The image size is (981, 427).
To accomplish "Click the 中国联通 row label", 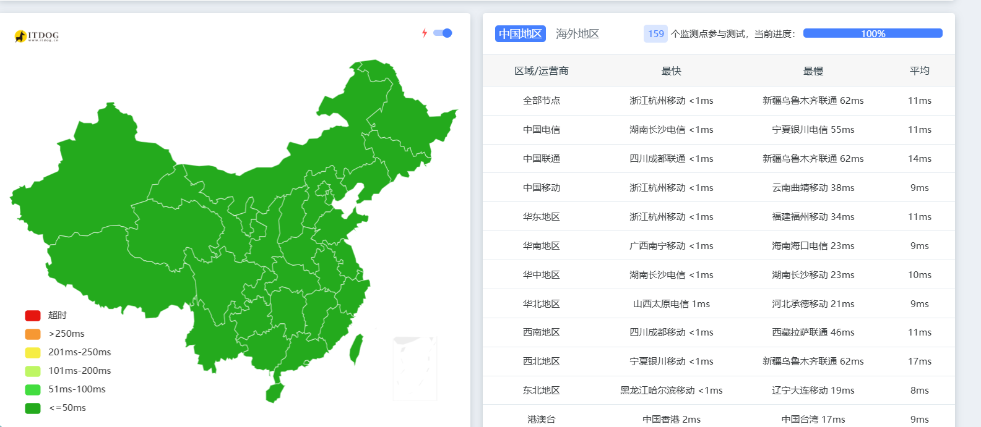I will click(541, 159).
